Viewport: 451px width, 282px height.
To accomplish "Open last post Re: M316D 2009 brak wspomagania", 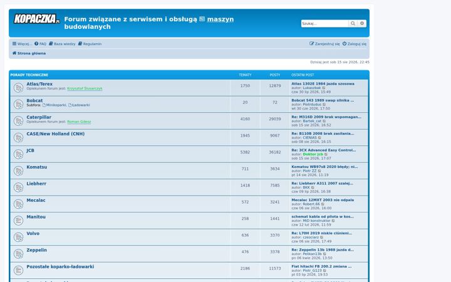I will 326,117.
